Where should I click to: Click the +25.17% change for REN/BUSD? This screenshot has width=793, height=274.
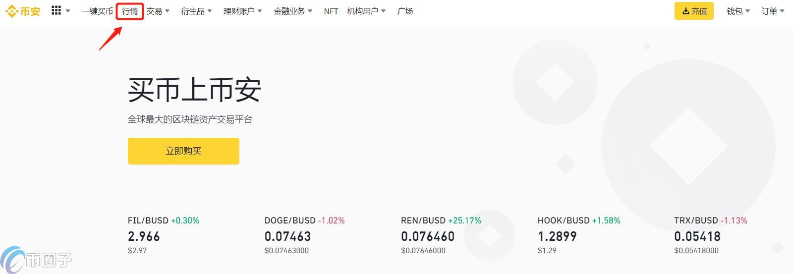(464, 220)
